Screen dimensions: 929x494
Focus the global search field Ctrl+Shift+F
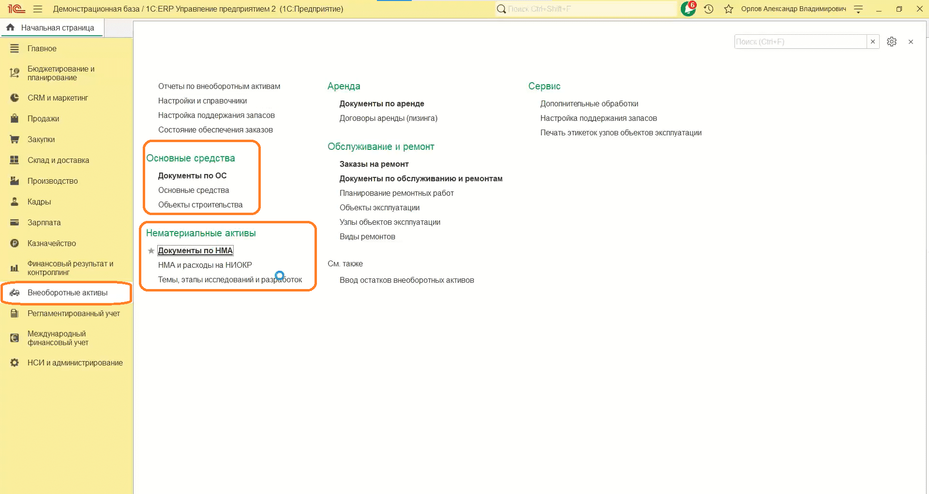coord(591,9)
